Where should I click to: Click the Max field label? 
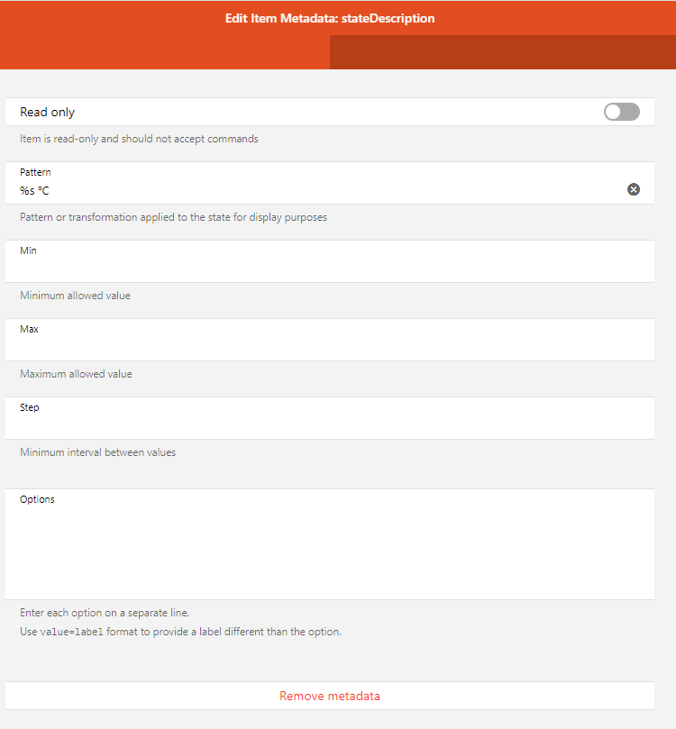[x=29, y=329]
